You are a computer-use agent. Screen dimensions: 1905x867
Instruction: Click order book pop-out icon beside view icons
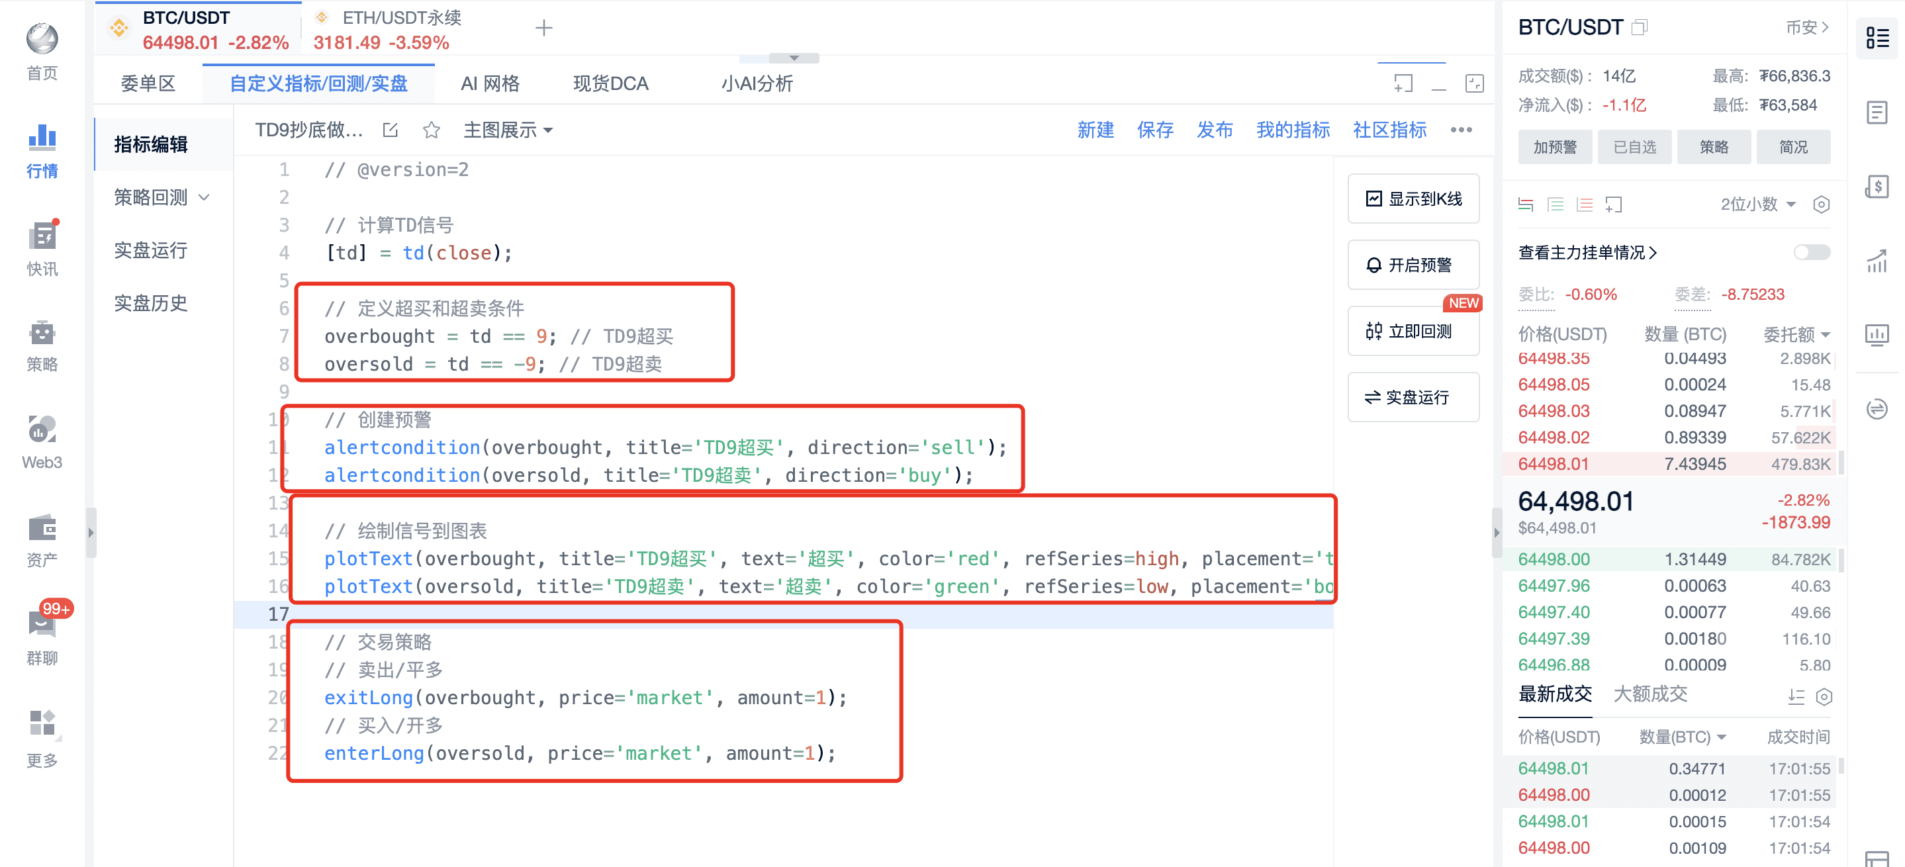pyautogui.click(x=1614, y=204)
